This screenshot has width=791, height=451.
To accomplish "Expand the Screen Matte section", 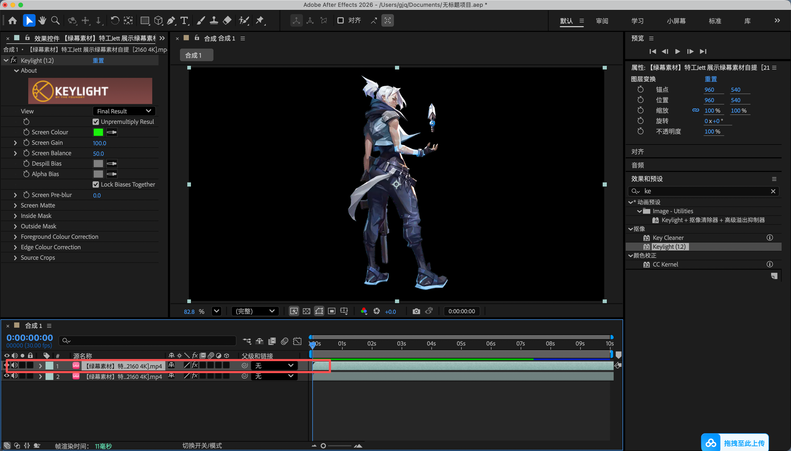I will coord(15,205).
